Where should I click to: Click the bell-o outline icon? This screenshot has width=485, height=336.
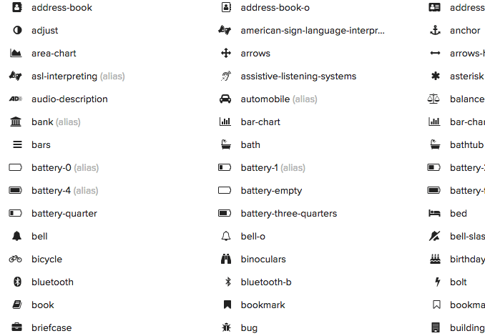click(x=226, y=236)
